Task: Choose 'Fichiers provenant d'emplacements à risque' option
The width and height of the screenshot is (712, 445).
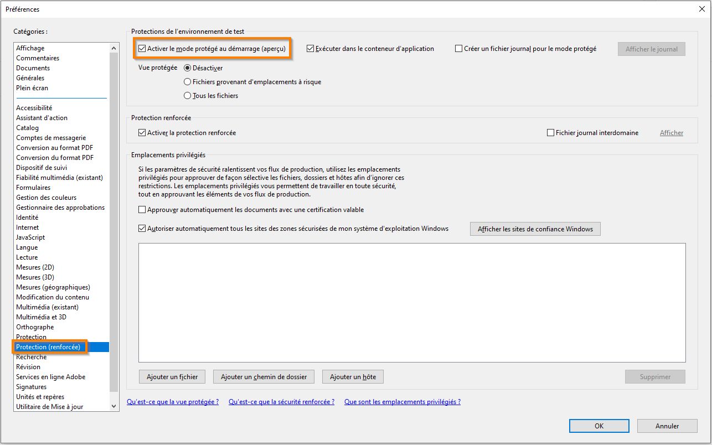Action: (187, 82)
